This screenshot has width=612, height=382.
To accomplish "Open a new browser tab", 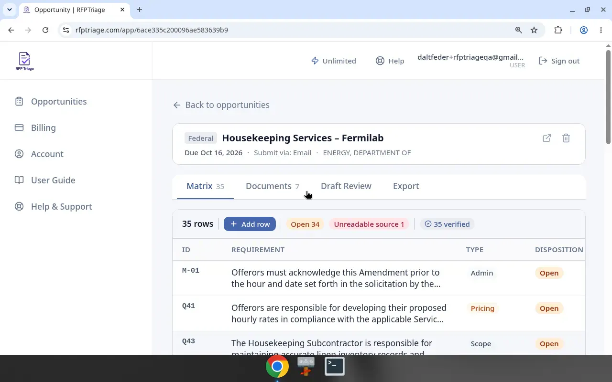I will coord(140,10).
